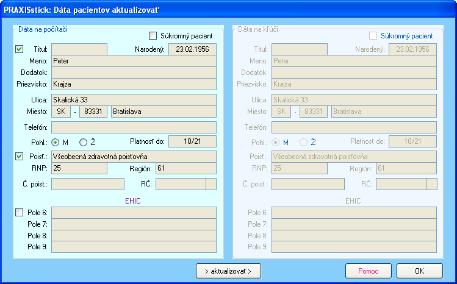The height and width of the screenshot is (284, 457).
Task: Click the Priezvisko field containing Krajza
Action: pyautogui.click(x=134, y=84)
